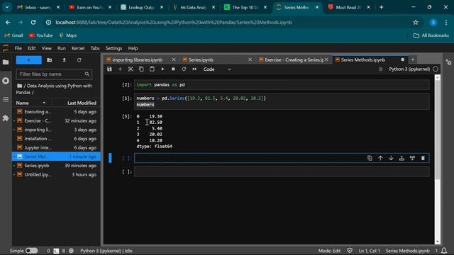Switch kernel via Python 3 (ipykernel) label
The image size is (454, 255).
[409, 69]
